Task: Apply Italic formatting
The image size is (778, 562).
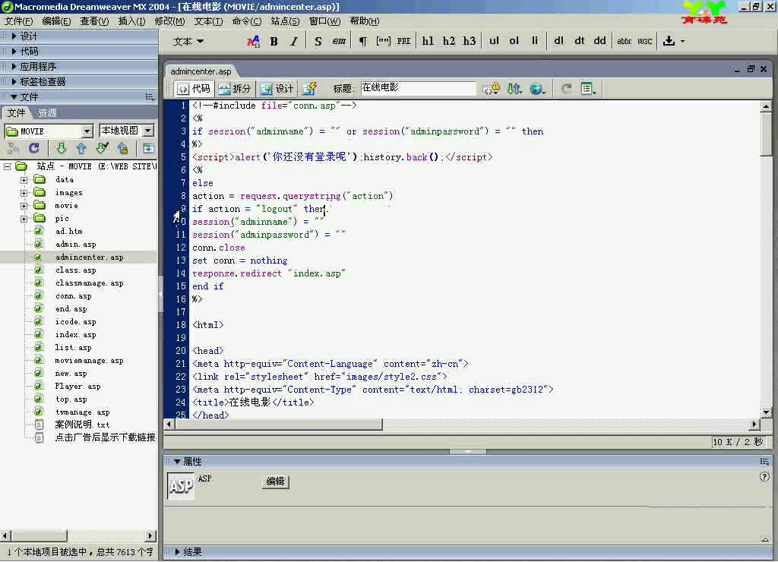Action: [x=294, y=41]
